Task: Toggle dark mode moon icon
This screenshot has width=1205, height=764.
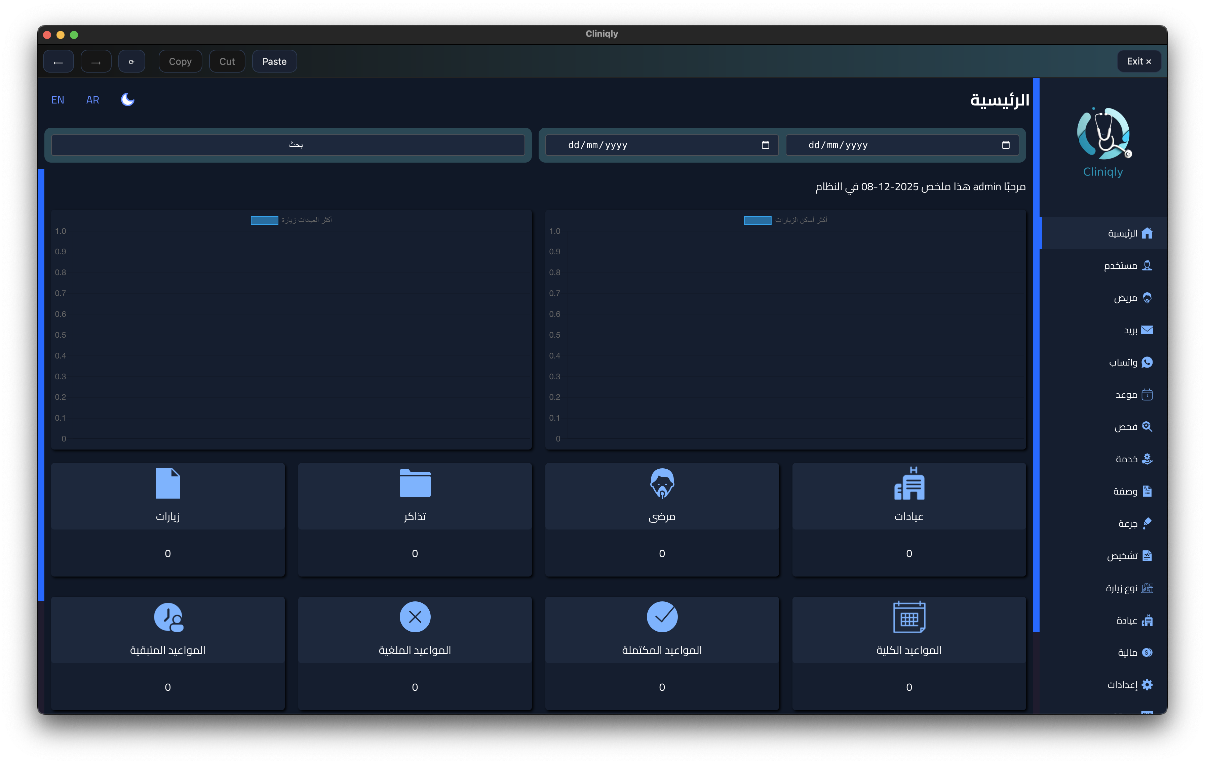Action: pos(128,99)
